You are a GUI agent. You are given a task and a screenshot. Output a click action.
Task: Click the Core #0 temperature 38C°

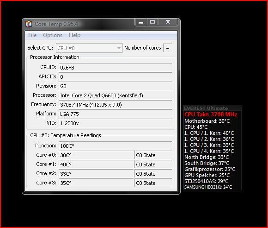(96, 155)
